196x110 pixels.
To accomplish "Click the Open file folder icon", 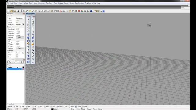I will click(12, 11).
